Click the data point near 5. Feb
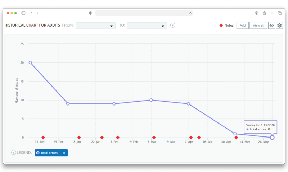This screenshot has width=288, height=172. click(114, 104)
